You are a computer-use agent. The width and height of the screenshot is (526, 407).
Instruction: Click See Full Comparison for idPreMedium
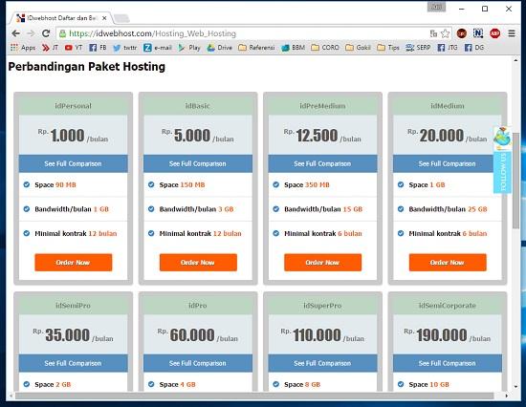322,163
